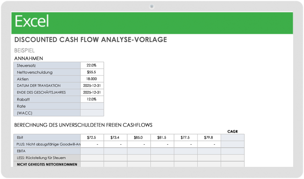Select the ENDE DES GESCHÄFTSJAHRES label
Image resolution: width=304 pixels, height=179 pixels.
pos(47,92)
